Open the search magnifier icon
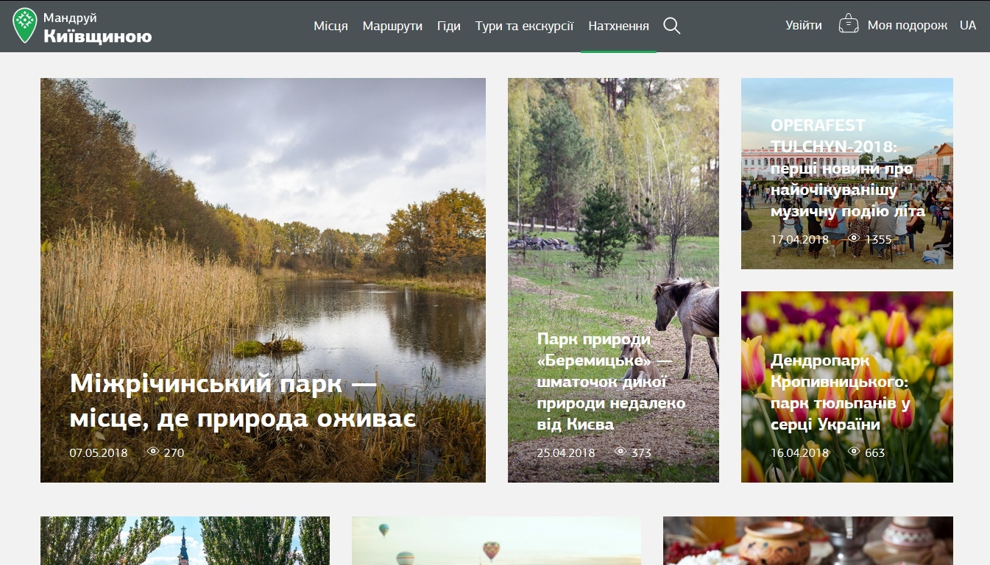Image resolution: width=990 pixels, height=565 pixels. tap(671, 26)
